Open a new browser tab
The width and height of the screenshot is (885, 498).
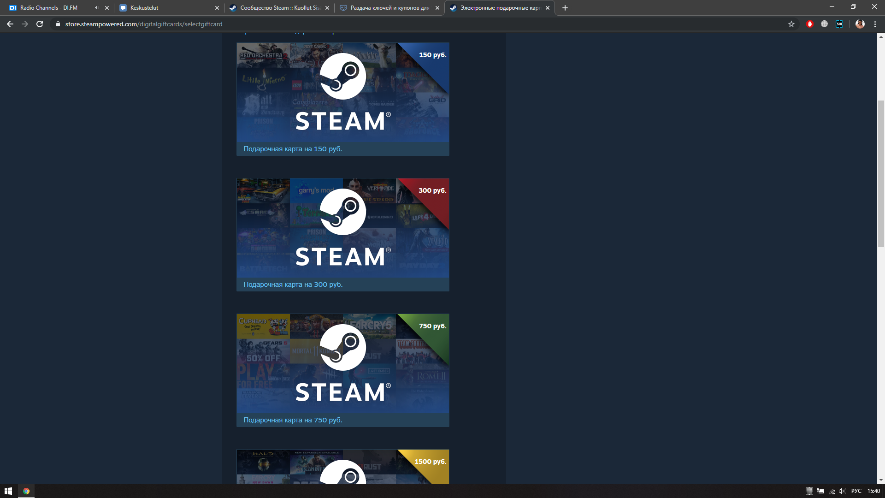pyautogui.click(x=565, y=8)
